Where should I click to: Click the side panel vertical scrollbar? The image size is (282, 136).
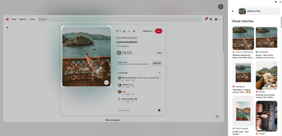pyautogui.click(x=281, y=22)
